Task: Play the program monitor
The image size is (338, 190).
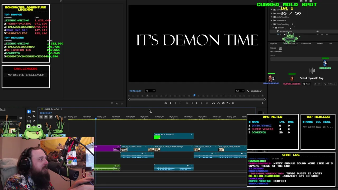Action: coord(197,103)
